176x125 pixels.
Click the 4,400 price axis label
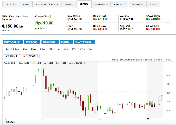167,75
